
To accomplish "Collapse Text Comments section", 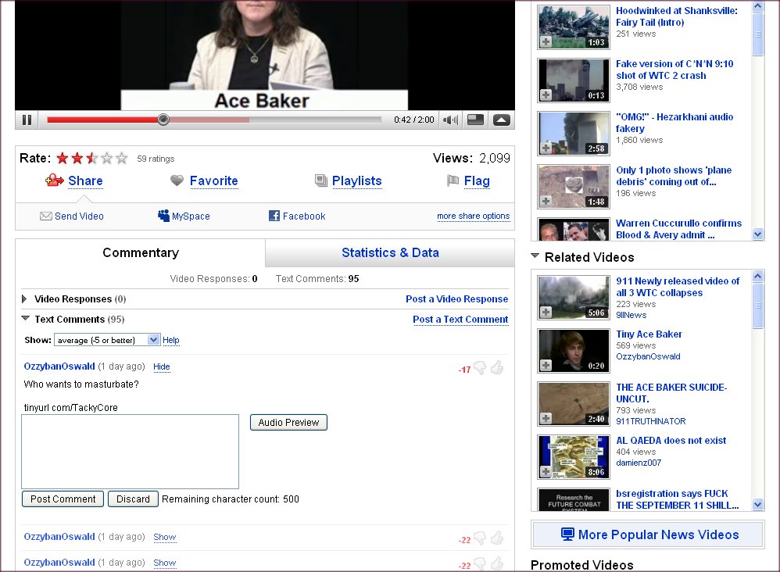I will tap(25, 318).
